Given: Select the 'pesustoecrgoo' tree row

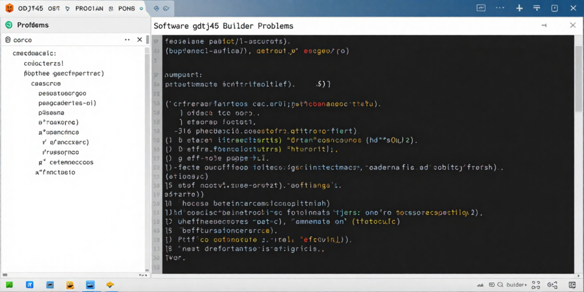Looking at the screenshot, I should tap(62, 94).
